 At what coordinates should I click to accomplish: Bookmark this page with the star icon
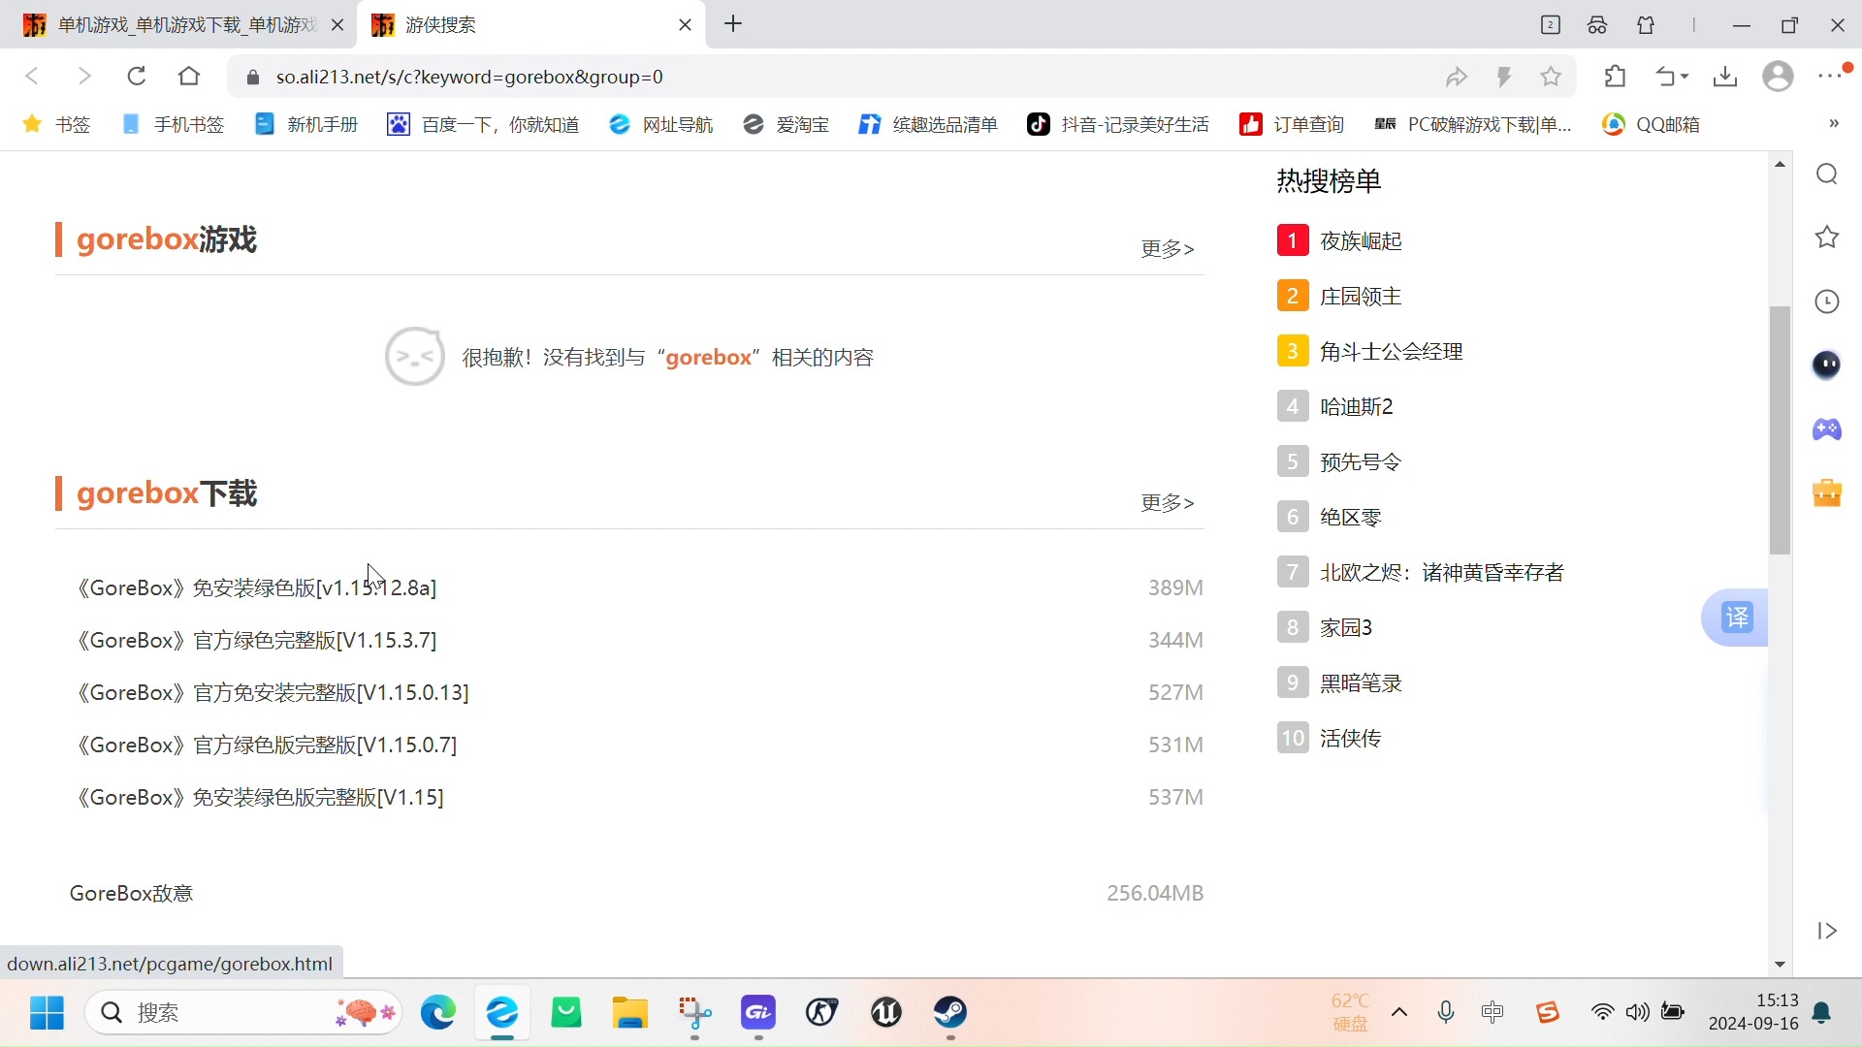point(1551,77)
